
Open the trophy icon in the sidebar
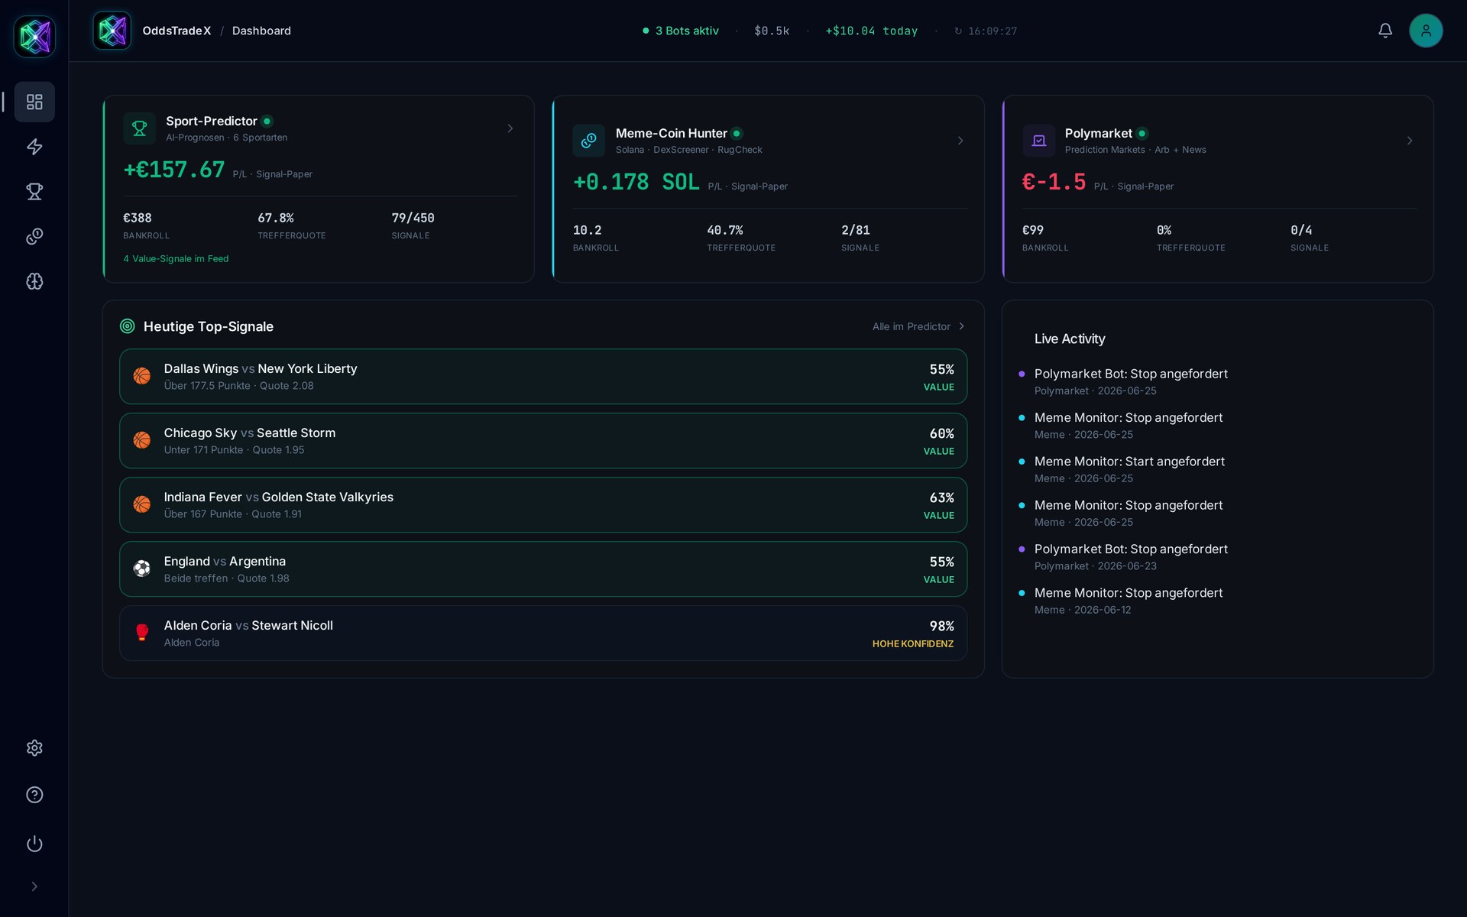click(x=34, y=192)
